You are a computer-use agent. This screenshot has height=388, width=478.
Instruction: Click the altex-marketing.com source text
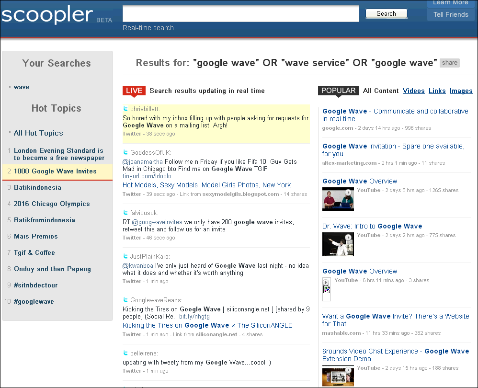coord(349,163)
